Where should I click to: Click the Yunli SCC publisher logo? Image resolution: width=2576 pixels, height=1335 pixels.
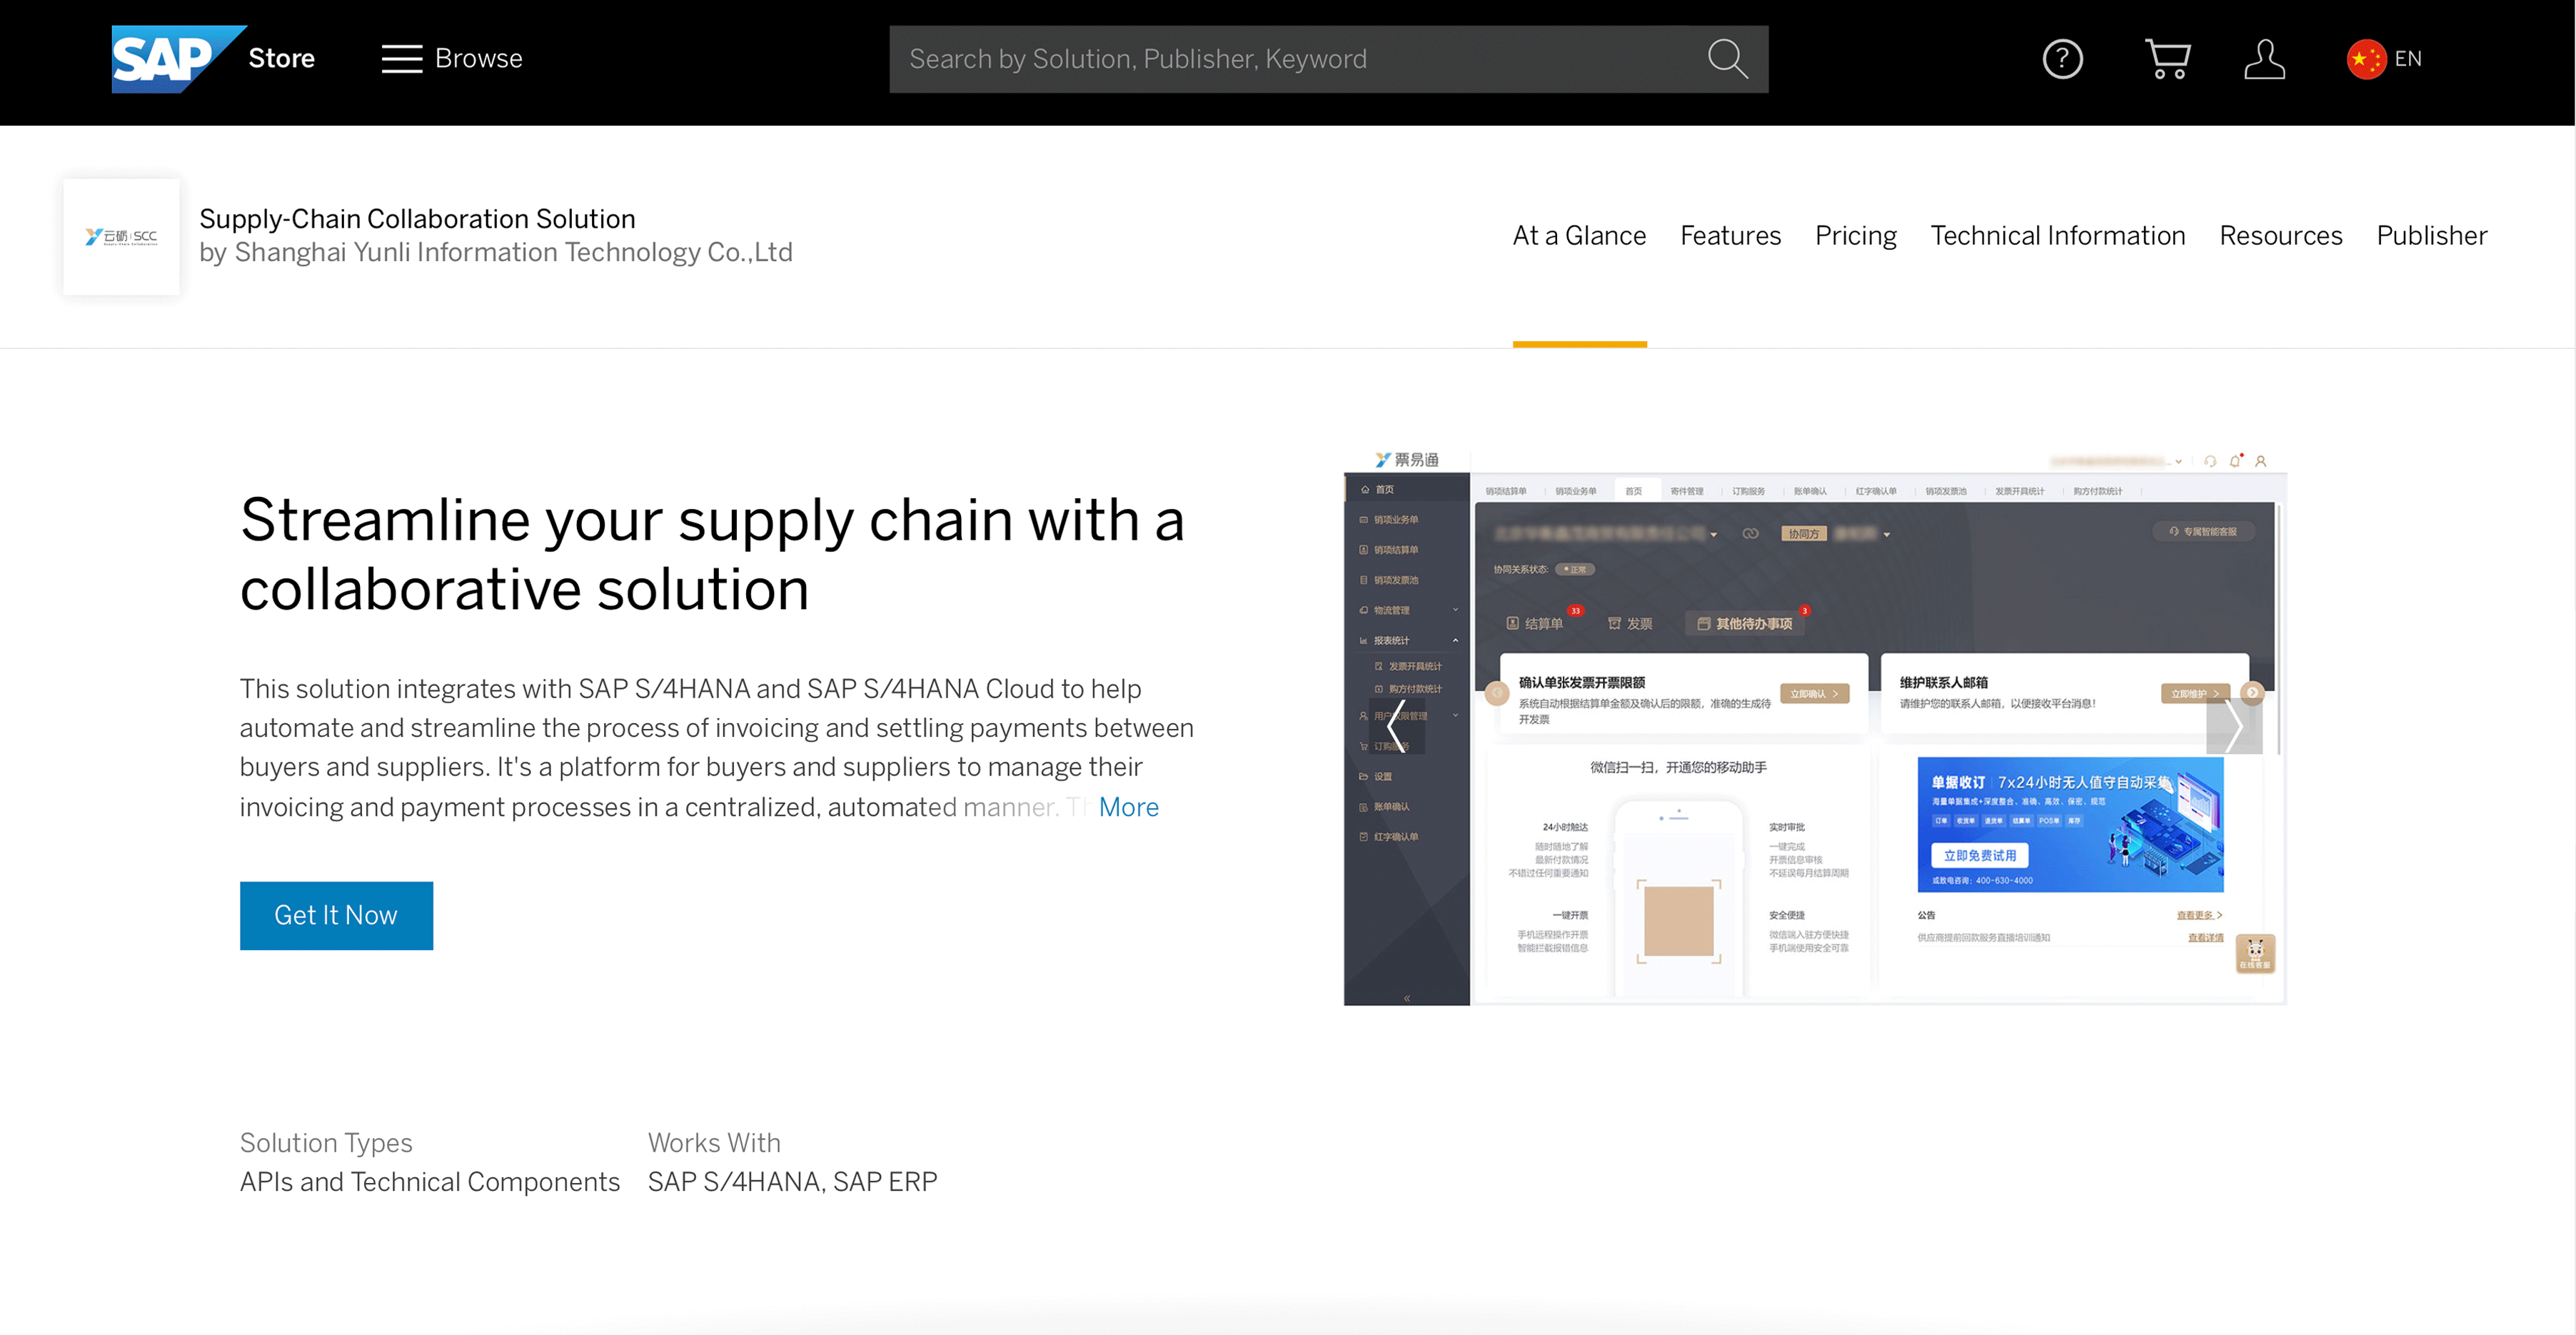[121, 237]
